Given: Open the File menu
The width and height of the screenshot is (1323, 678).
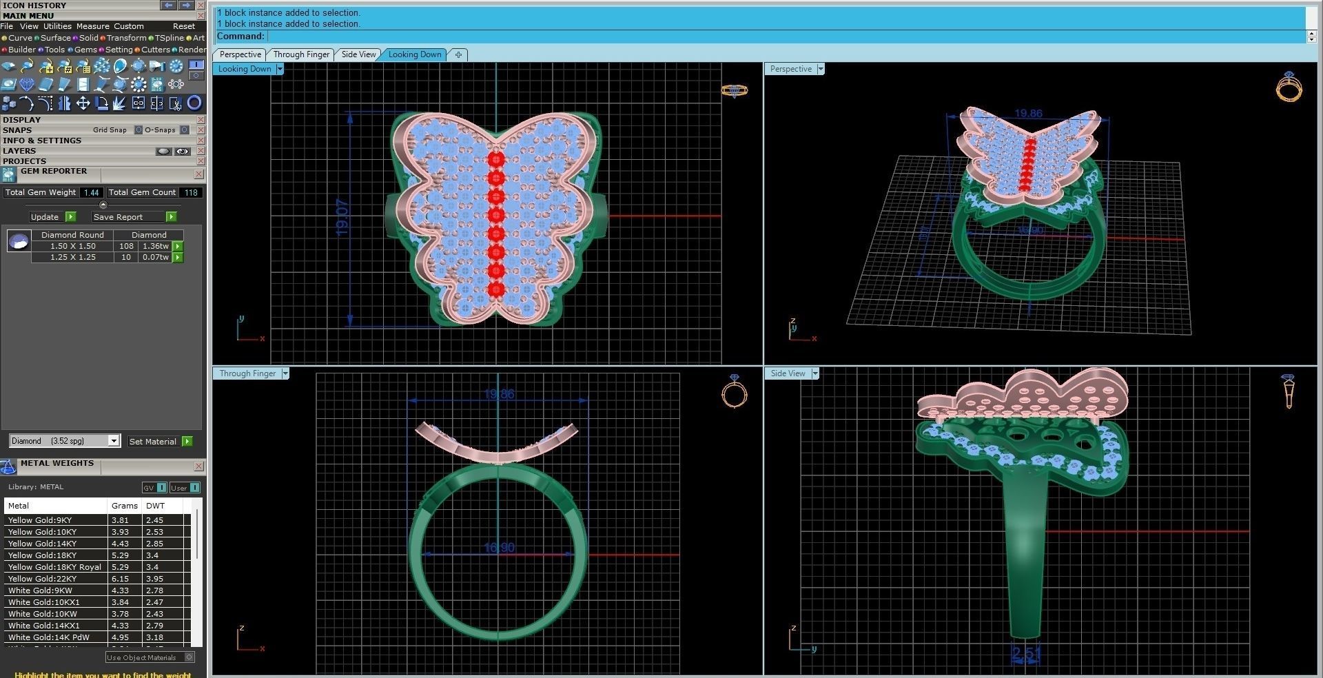Looking at the screenshot, I should pyautogui.click(x=7, y=26).
